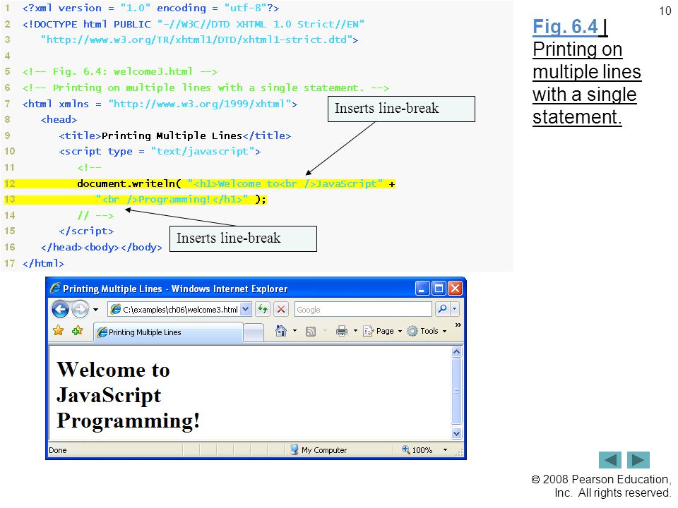
Task: Click the My Computer security zone
Action: (319, 449)
